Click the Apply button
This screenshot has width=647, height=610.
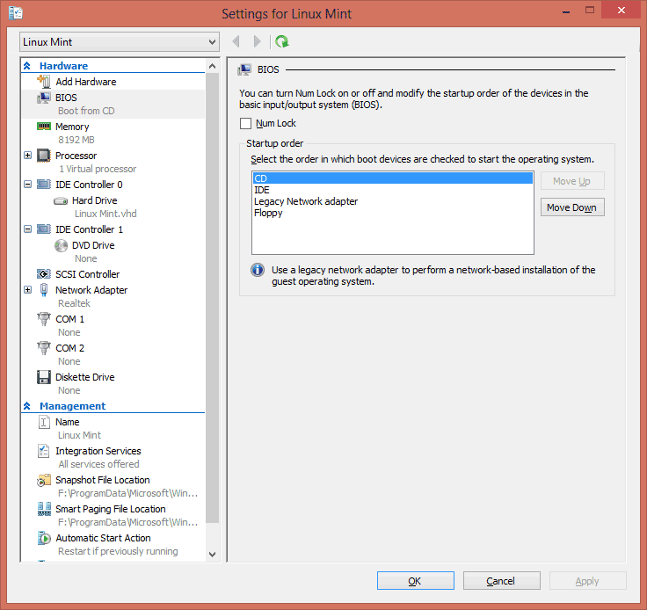(587, 581)
